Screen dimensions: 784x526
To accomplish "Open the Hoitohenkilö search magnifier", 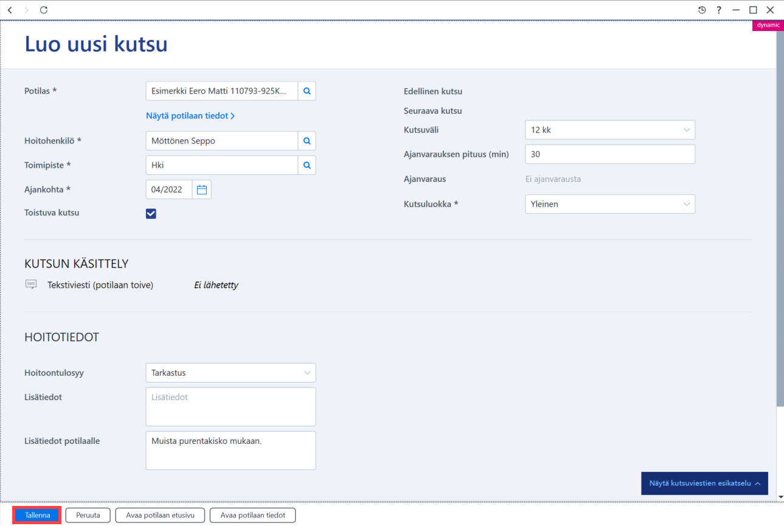I will point(307,141).
